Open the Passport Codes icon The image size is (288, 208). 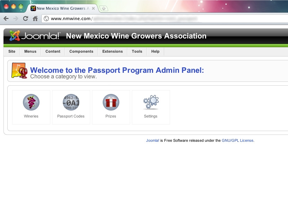pyautogui.click(x=71, y=102)
